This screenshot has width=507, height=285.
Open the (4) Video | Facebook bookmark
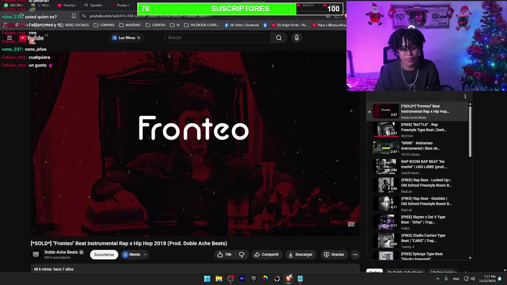coord(242,25)
